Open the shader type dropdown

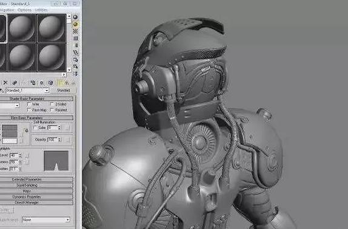pos(17,106)
